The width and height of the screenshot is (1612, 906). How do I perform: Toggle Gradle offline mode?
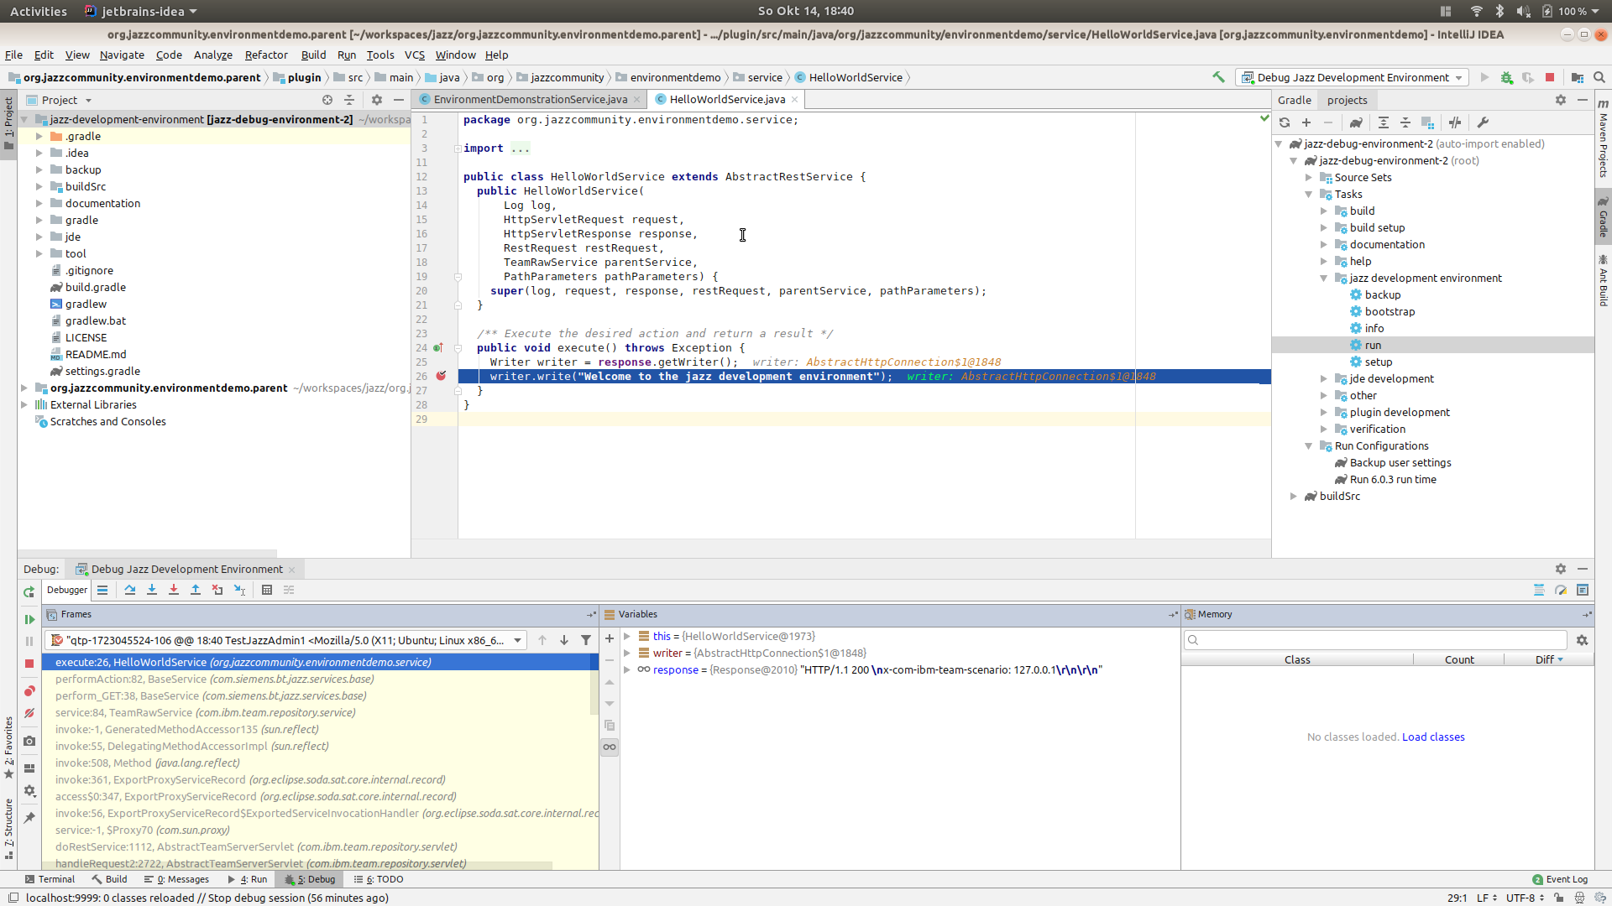click(x=1455, y=122)
